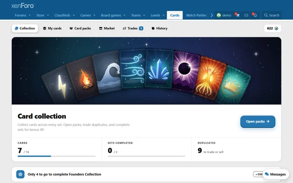293x183 pixels.
Task: Switch to Card packs tab
Action: (x=81, y=28)
